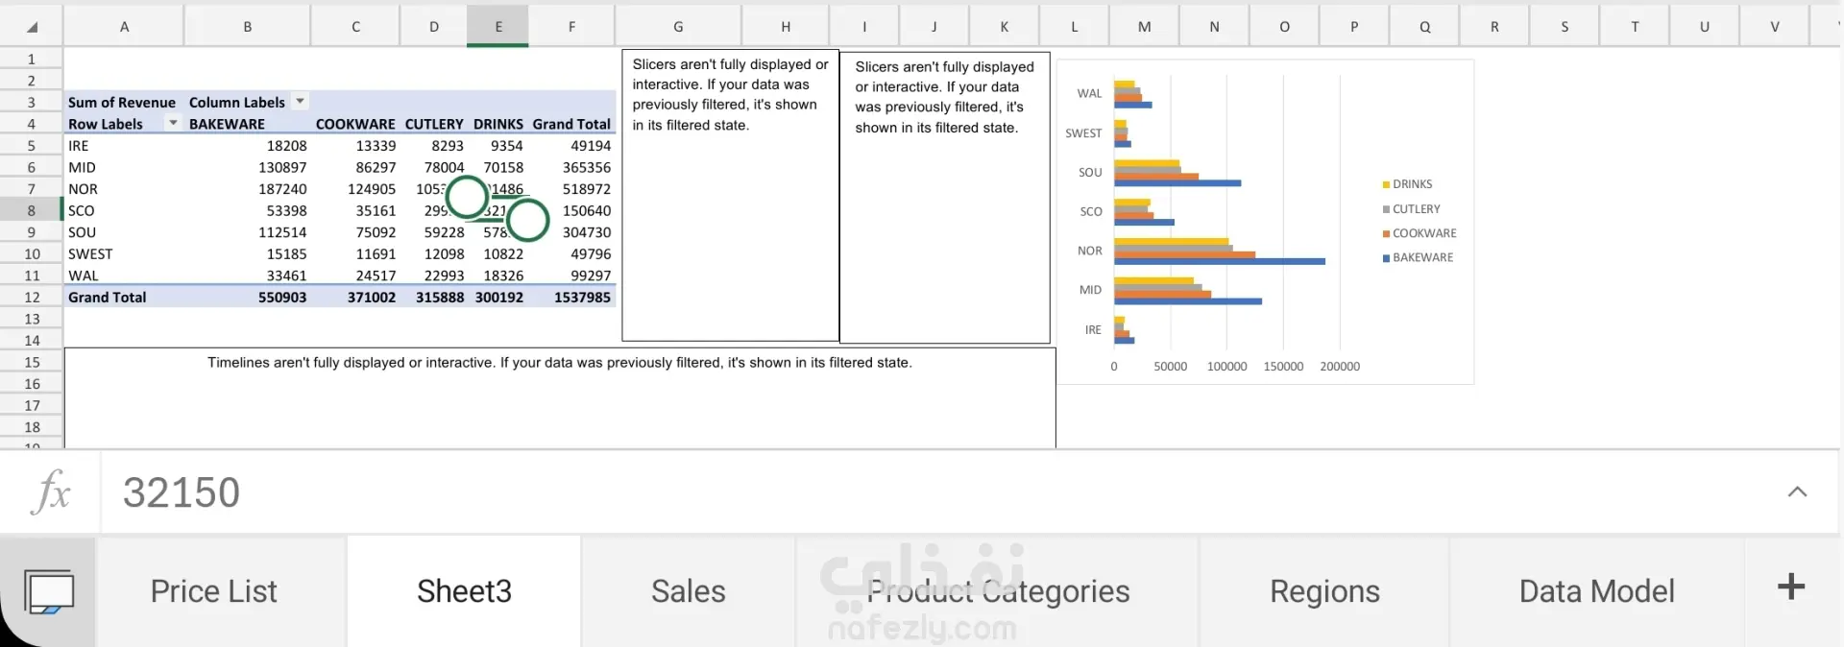
Task: Expand the formula bar with chevron
Action: tap(1797, 492)
